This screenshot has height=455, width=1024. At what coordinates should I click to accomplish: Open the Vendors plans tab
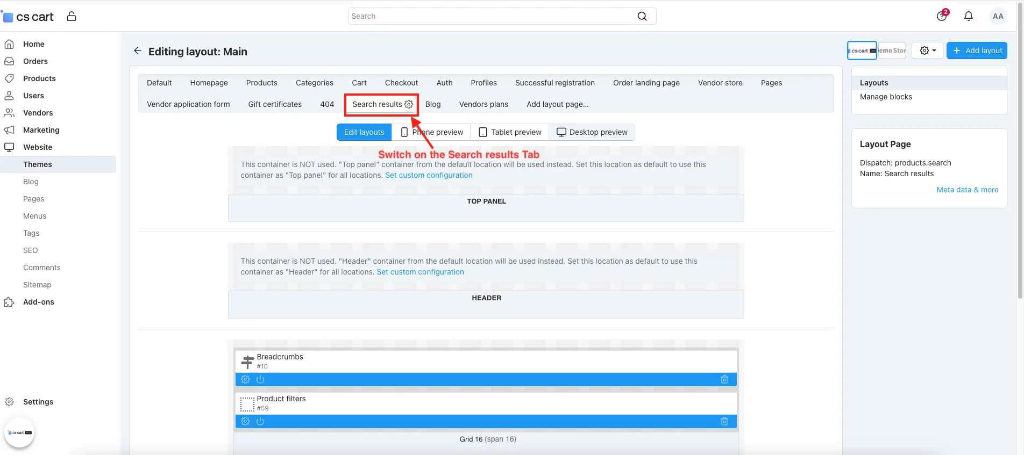(483, 104)
